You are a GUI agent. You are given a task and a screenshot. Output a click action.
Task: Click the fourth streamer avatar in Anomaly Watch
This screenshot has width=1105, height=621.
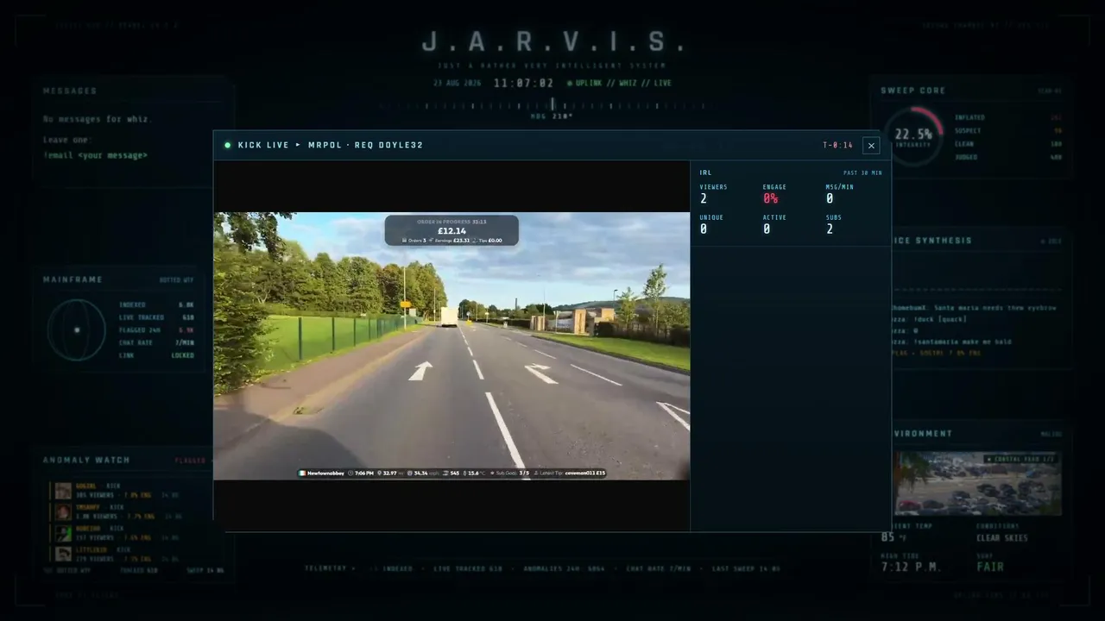point(63,554)
